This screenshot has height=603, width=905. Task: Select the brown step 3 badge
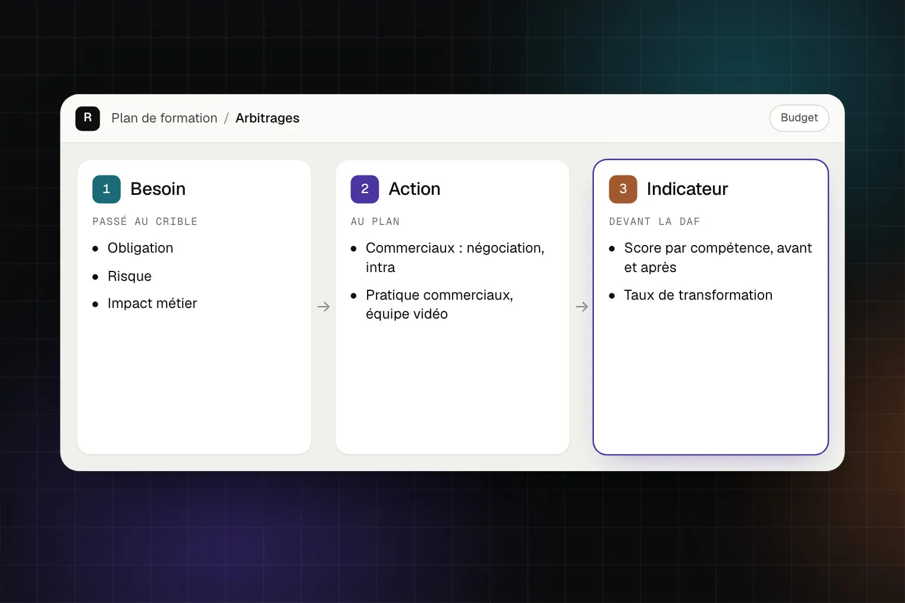623,189
